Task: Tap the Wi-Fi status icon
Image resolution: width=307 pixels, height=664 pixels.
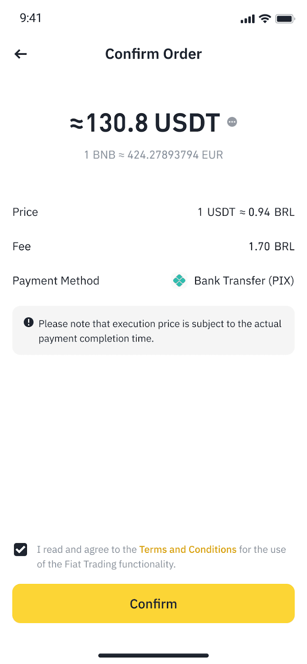Action: click(x=265, y=18)
